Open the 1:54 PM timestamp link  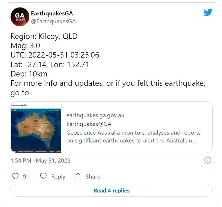pyautogui.click(x=21, y=160)
